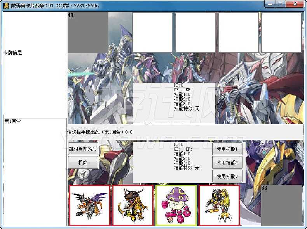Click the 请选择手牌出战 status message
Viewport: 307px width, 229px height.
pyautogui.click(x=99, y=132)
